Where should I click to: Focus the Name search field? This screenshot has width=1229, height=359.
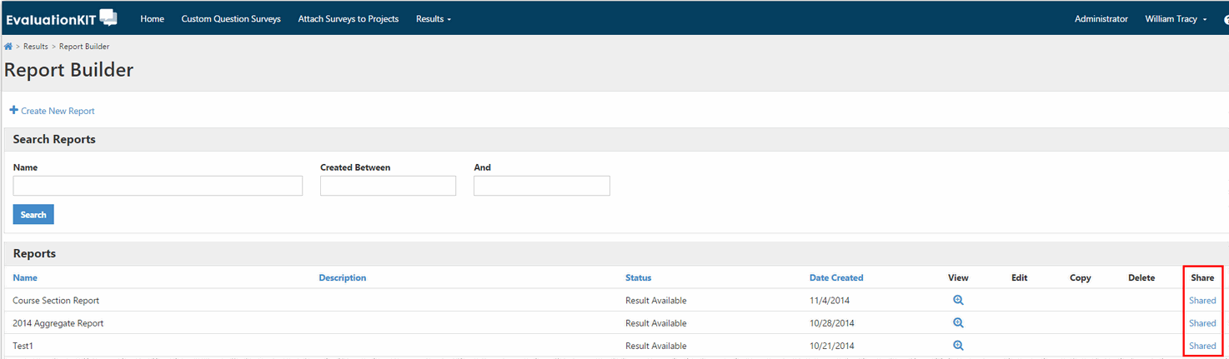(158, 186)
